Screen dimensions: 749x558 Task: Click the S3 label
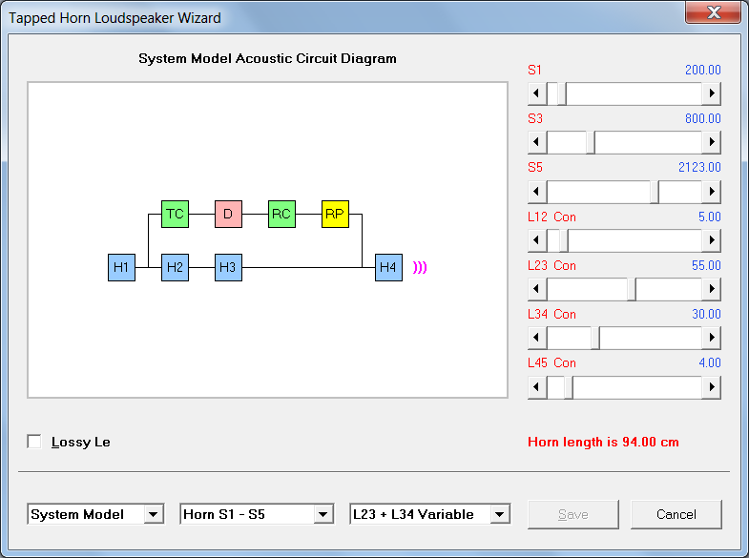click(535, 119)
